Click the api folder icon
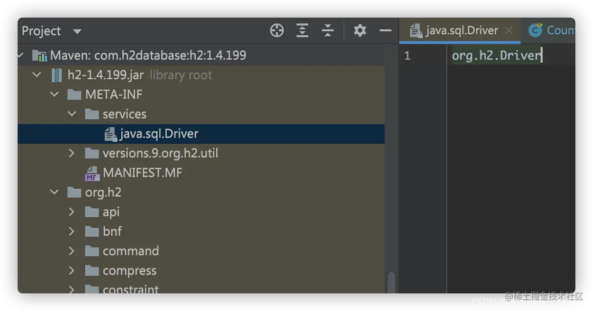This screenshot has height=311, width=593. point(92,212)
